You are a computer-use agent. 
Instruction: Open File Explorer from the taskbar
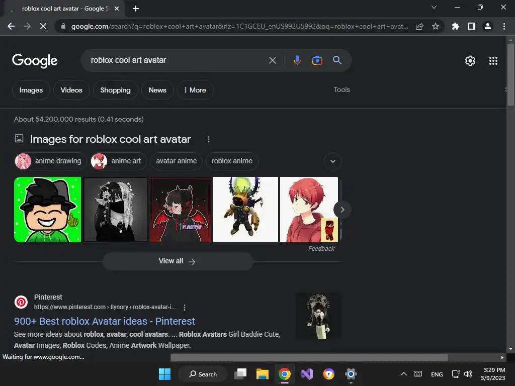(x=263, y=374)
